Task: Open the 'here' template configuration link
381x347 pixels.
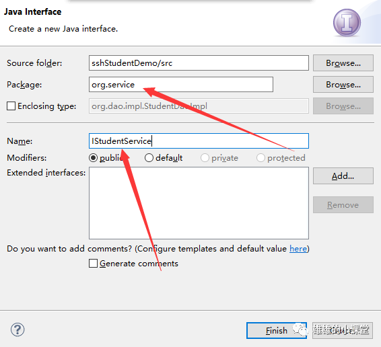Action: 298,249
